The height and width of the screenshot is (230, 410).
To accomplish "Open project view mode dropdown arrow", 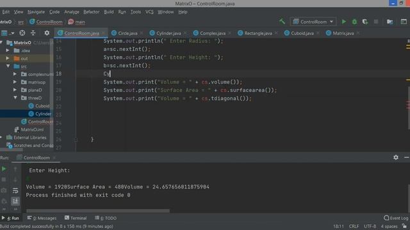I will 12,33.
